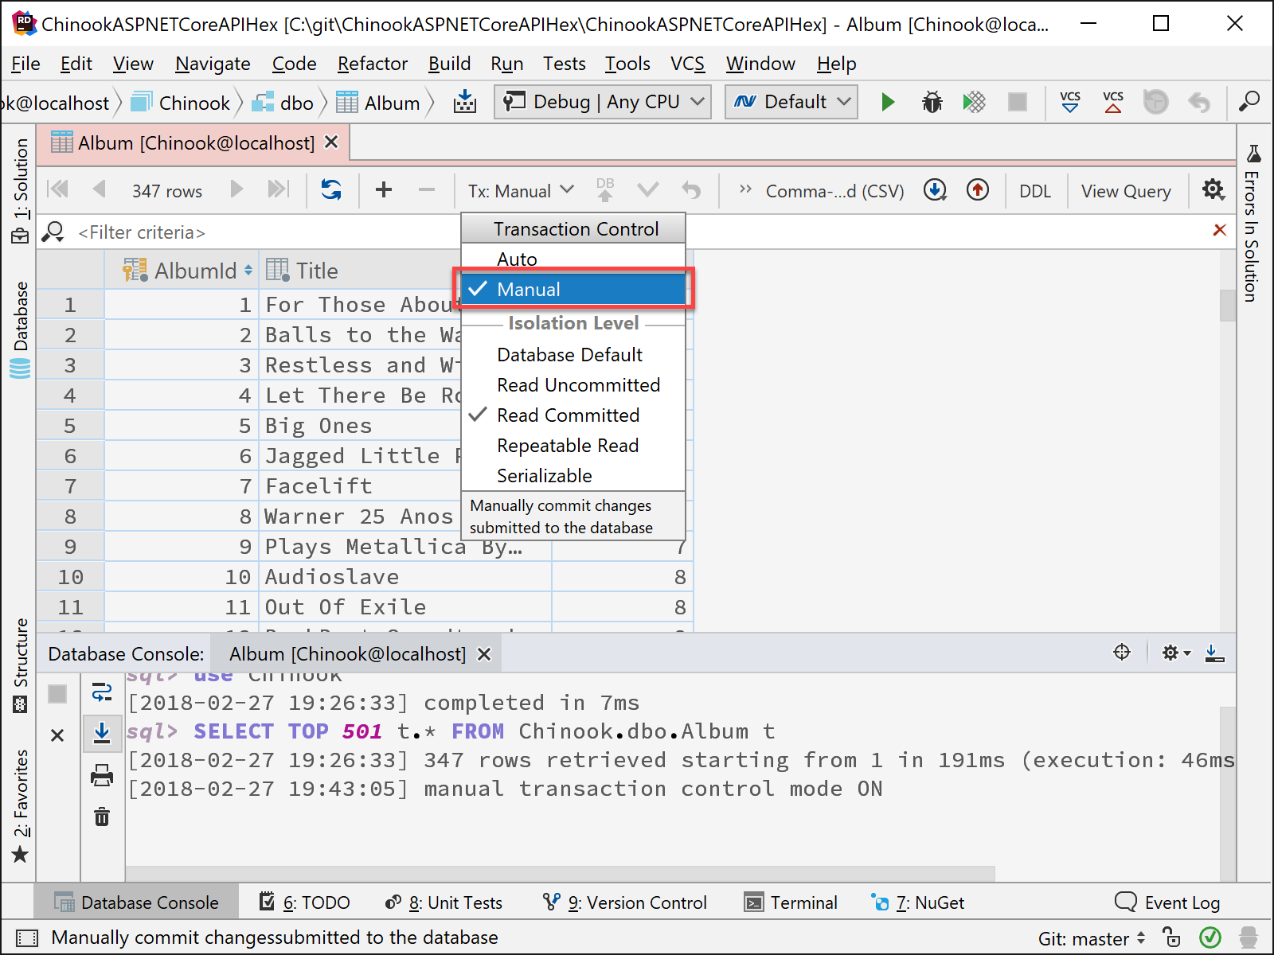
Task: Dump data with the download arrow icon
Action: tap(935, 189)
